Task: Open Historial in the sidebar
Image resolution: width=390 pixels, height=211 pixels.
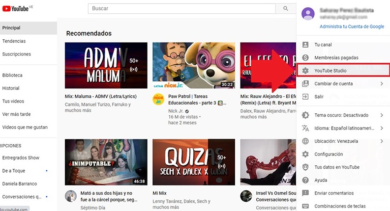Action: pos(11,88)
